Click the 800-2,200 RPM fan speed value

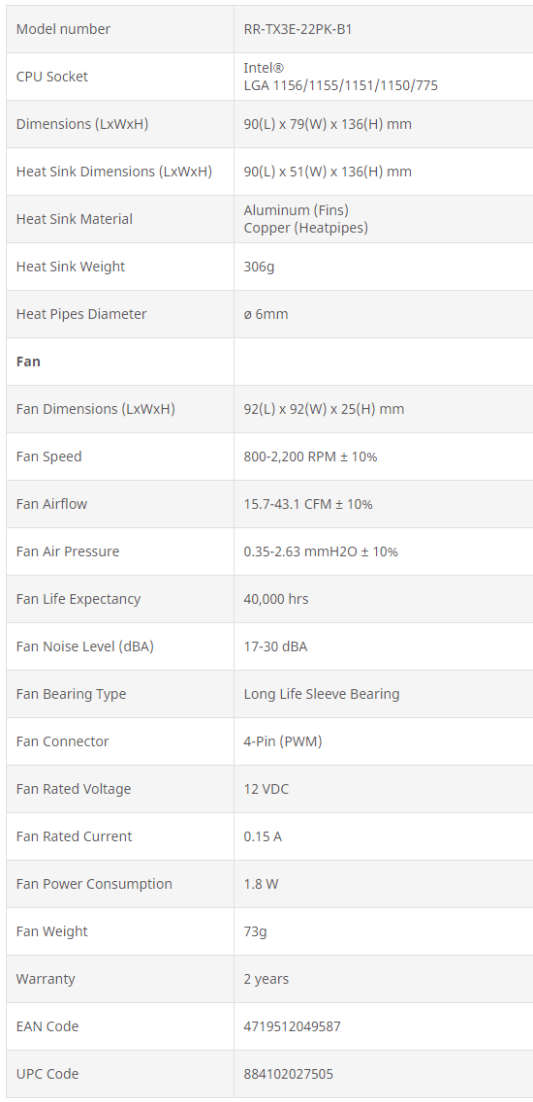(x=310, y=457)
